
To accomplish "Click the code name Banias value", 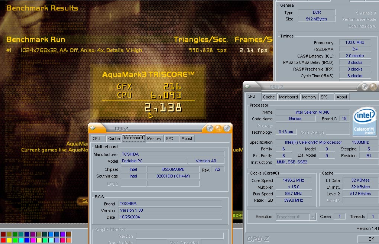I will (x=295, y=118).
